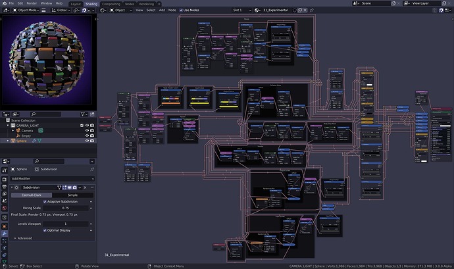Pin the Sphere properties context

(92, 169)
